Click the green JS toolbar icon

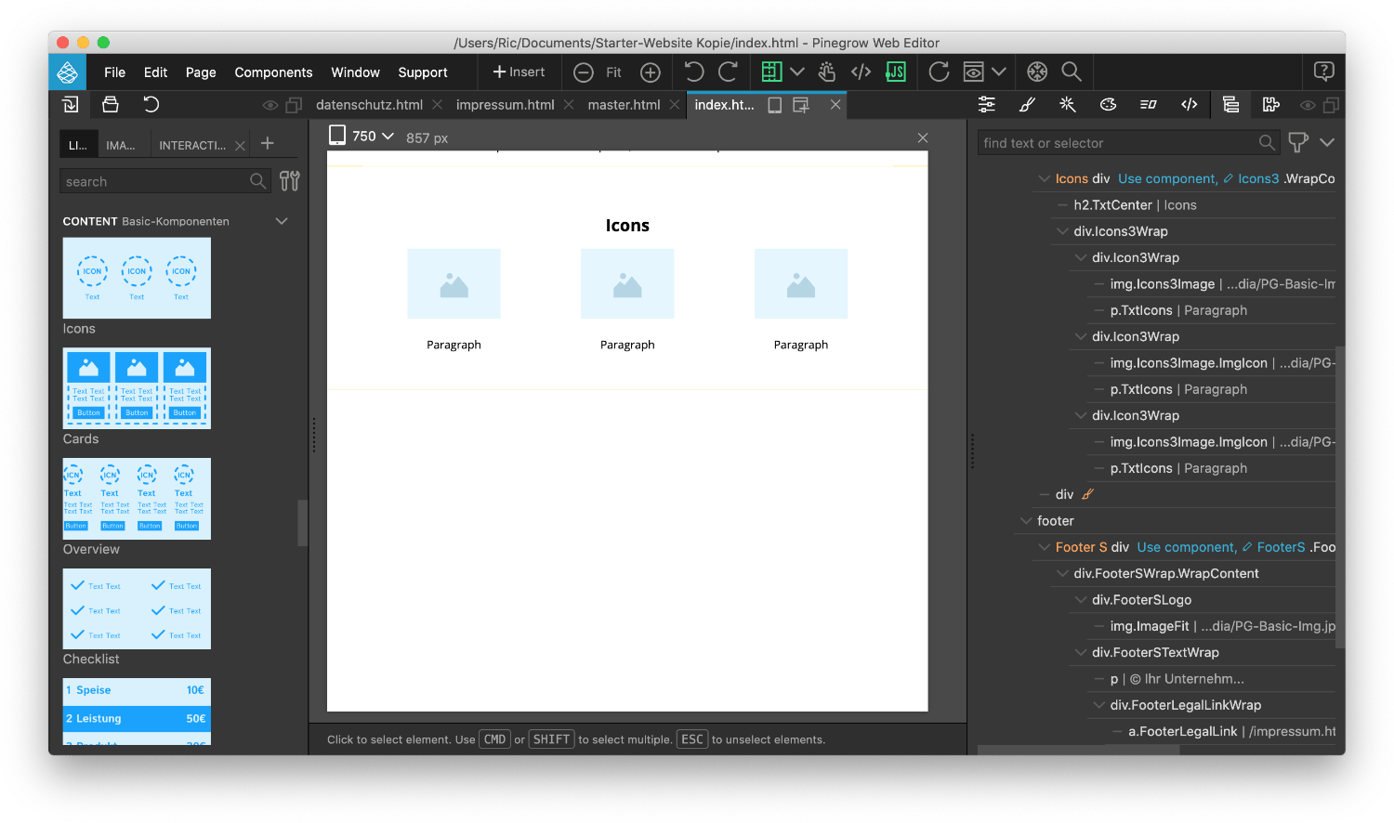896,72
